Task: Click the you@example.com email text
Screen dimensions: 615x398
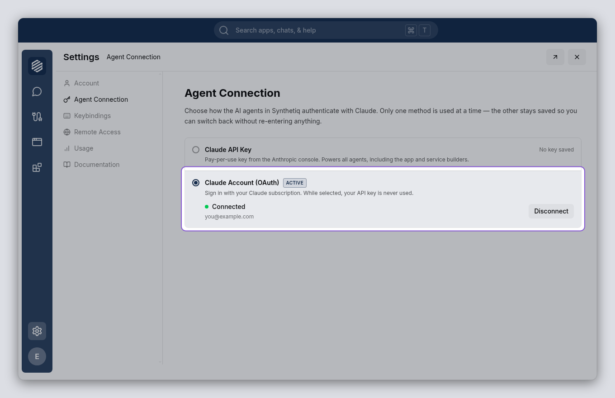Action: click(x=229, y=217)
